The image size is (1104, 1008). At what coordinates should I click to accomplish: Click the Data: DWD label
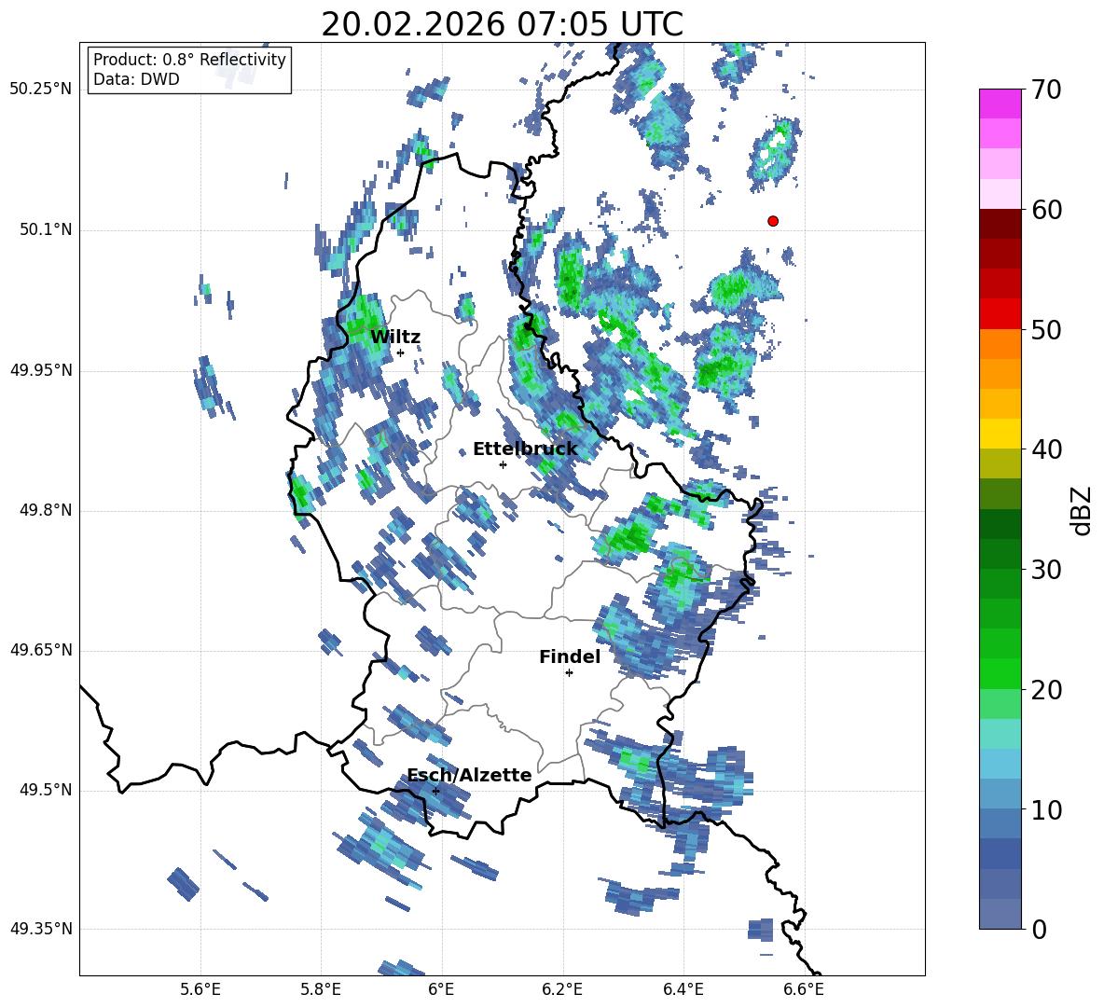(136, 79)
